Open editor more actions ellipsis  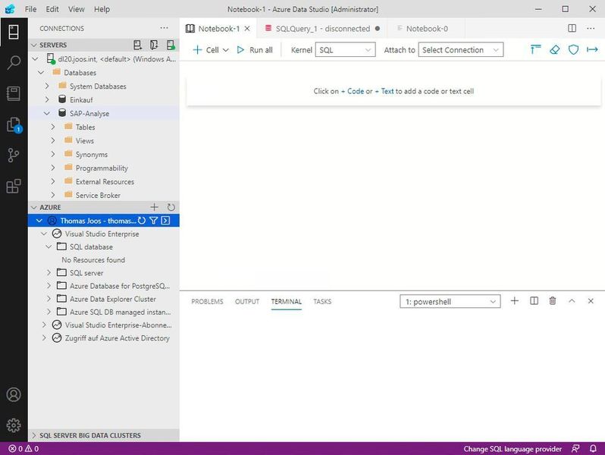591,28
